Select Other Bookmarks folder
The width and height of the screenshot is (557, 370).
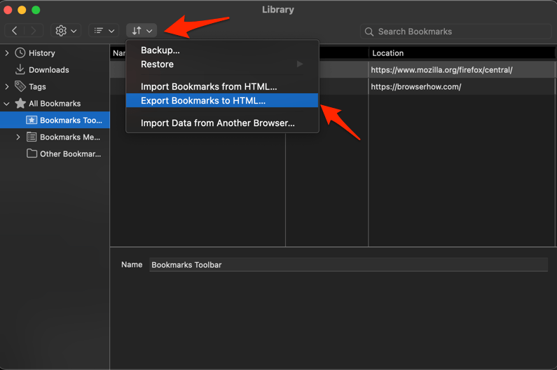click(69, 154)
